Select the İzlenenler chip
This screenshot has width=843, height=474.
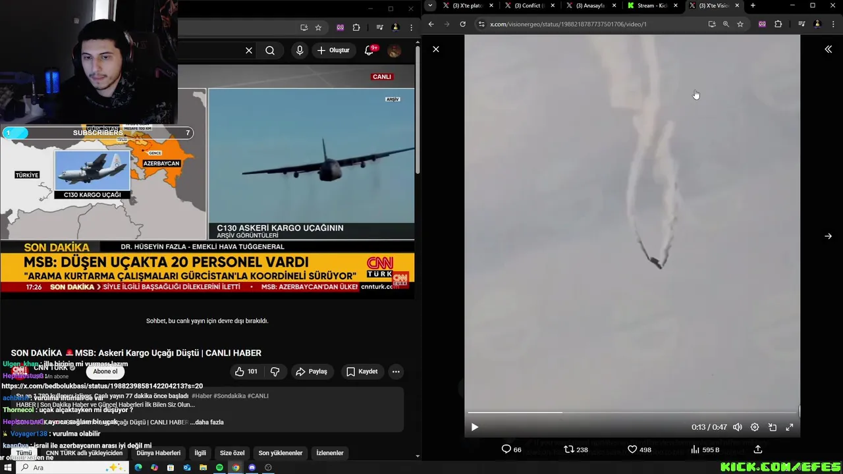[330, 453]
